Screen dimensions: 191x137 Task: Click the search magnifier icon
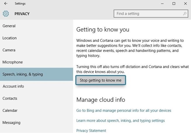tap(185, 13)
